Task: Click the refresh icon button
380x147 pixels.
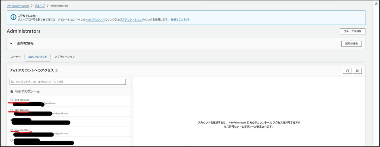Action: 347,71
